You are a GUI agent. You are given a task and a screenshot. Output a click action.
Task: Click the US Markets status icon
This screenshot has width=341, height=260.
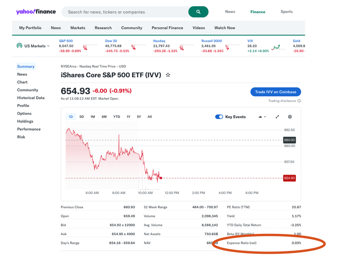[x=19, y=46]
